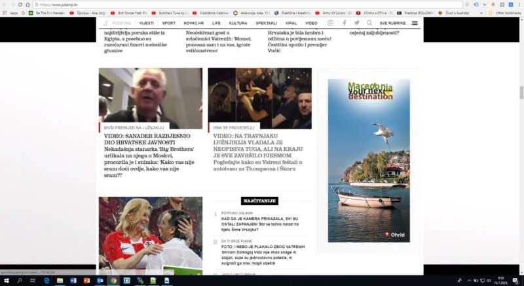Open the hamburger menu next to SVE RUBRIKE

(x=415, y=23)
